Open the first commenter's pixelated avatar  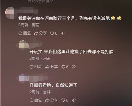click(x=10, y=13)
